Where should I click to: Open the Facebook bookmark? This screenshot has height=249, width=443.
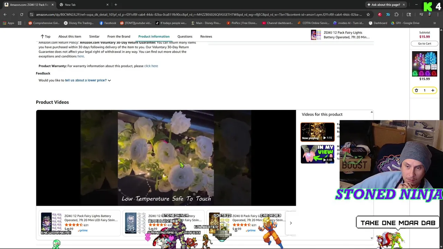tap(108, 23)
